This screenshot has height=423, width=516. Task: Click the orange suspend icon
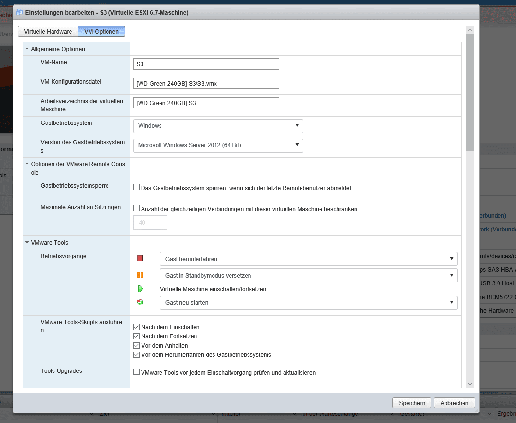(x=140, y=275)
